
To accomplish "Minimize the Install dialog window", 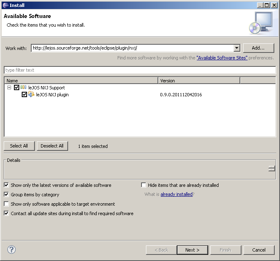I will (x=260, y=5).
